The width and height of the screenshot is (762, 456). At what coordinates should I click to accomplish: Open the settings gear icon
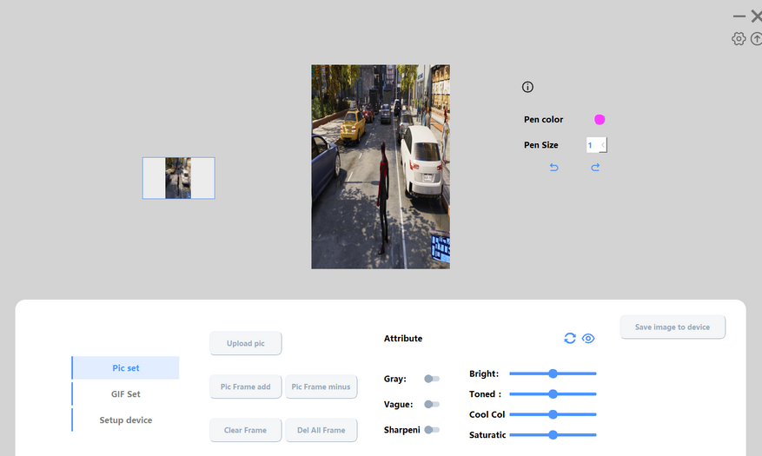click(739, 39)
